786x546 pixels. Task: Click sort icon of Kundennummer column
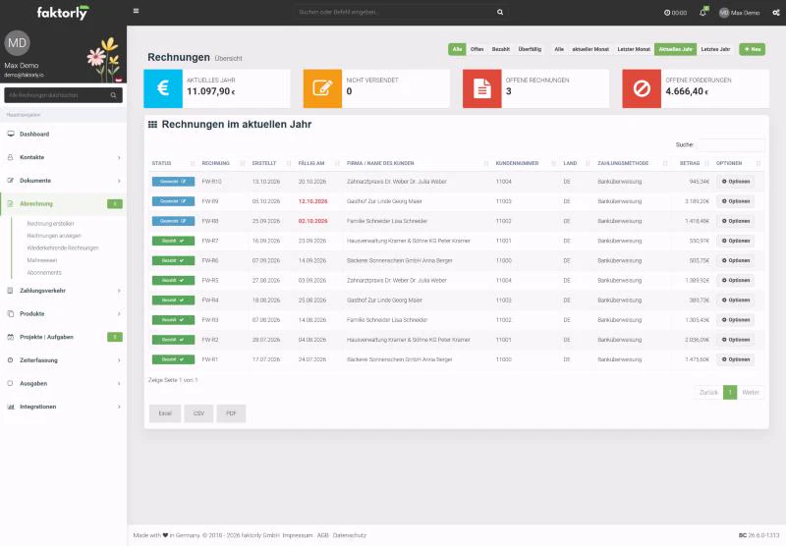coord(553,163)
